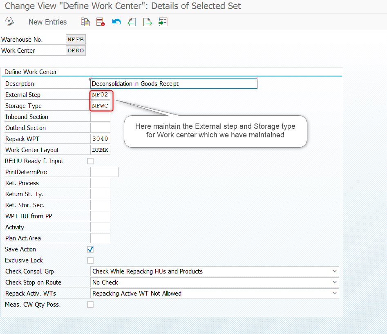This screenshot has height=334, width=387.
Task: Uncheck the Save Action checkbox
Action: pyautogui.click(x=90, y=249)
